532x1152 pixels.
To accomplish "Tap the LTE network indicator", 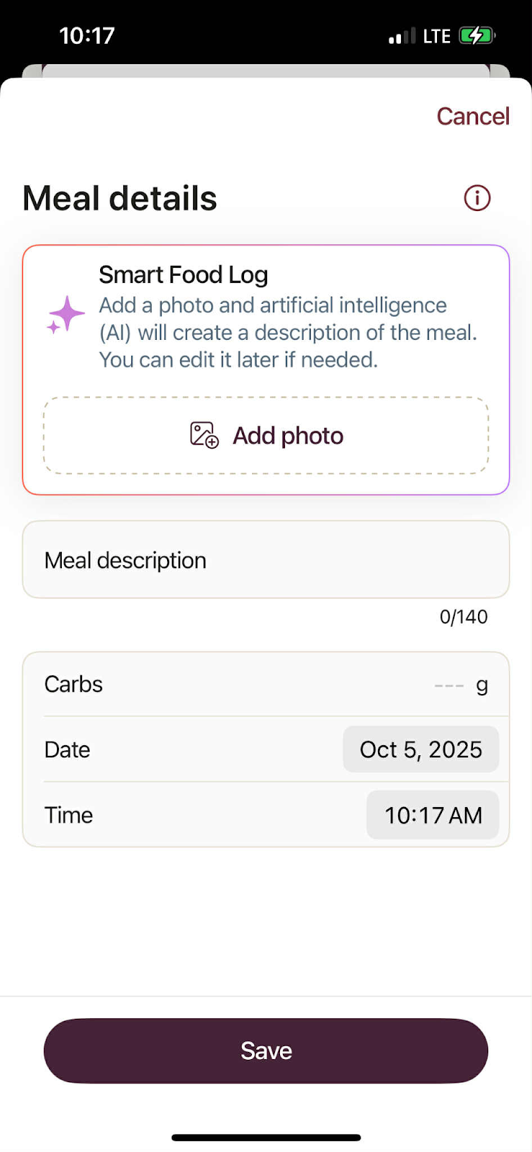I will coord(436,36).
